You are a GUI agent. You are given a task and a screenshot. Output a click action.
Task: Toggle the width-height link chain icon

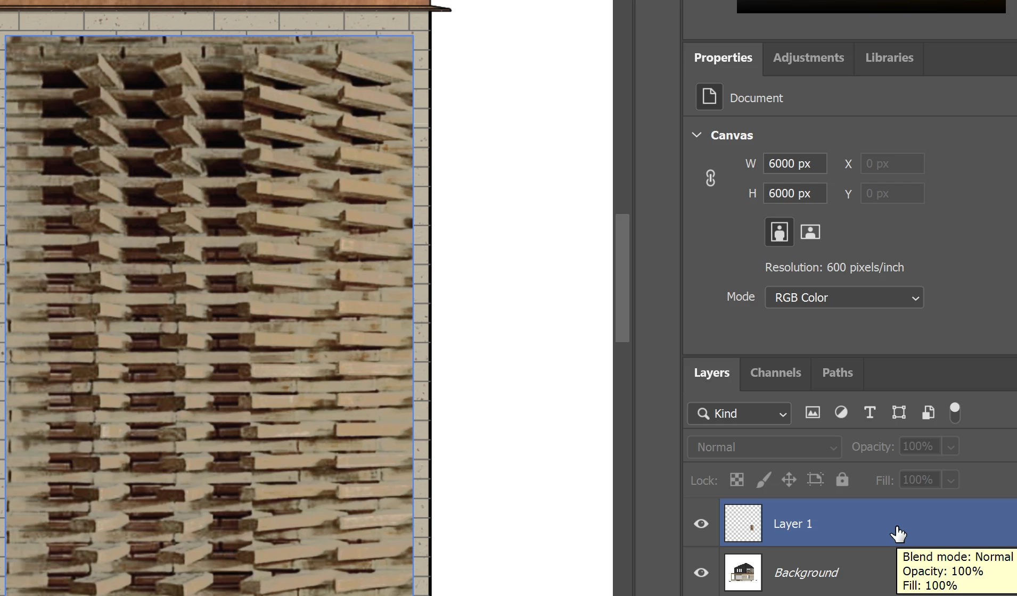coord(710,178)
